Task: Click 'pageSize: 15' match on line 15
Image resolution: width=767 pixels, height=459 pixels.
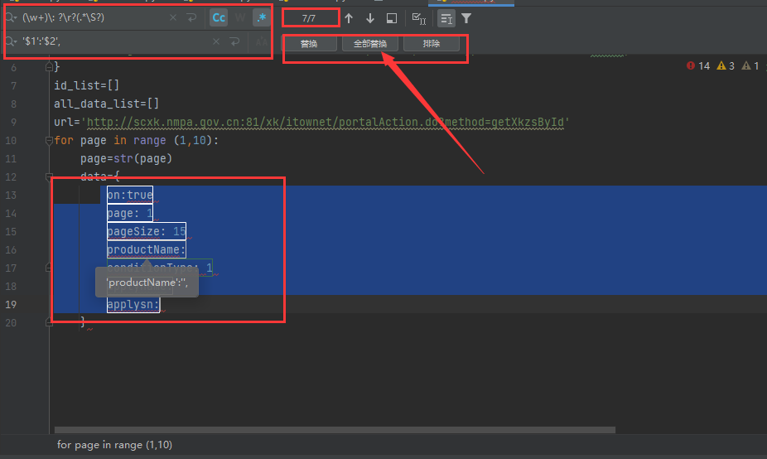Action: [x=147, y=231]
